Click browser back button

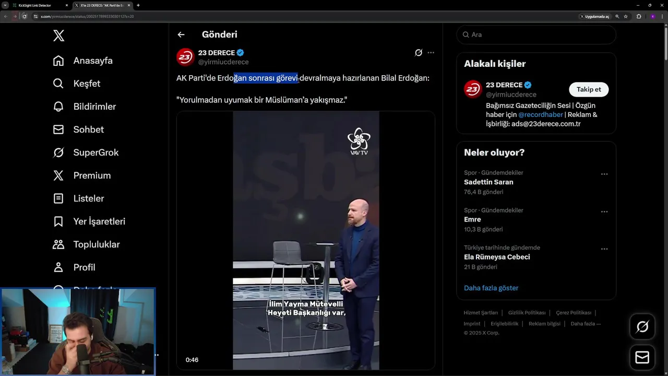click(x=6, y=16)
